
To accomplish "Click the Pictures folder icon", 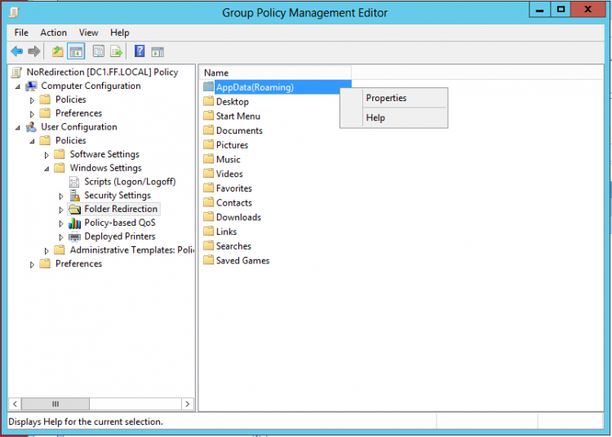I will point(208,144).
